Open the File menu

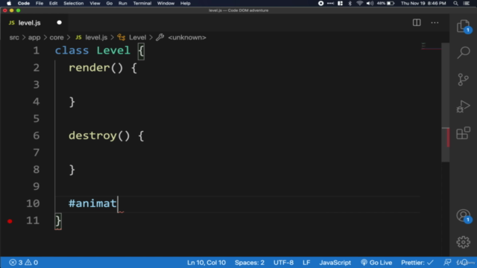(x=40, y=3)
